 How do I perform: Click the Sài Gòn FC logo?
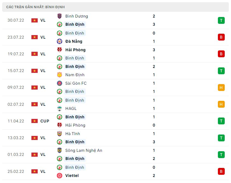click(x=59, y=83)
